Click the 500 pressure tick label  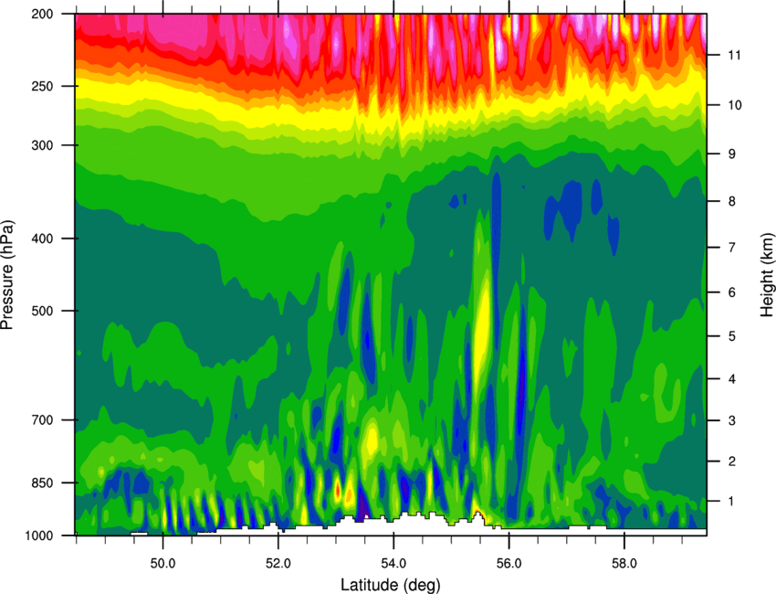[43, 311]
